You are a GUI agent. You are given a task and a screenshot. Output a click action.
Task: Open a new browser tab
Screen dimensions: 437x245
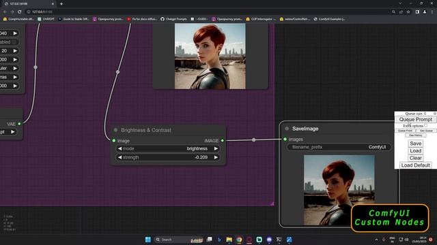pyautogui.click(x=61, y=4)
